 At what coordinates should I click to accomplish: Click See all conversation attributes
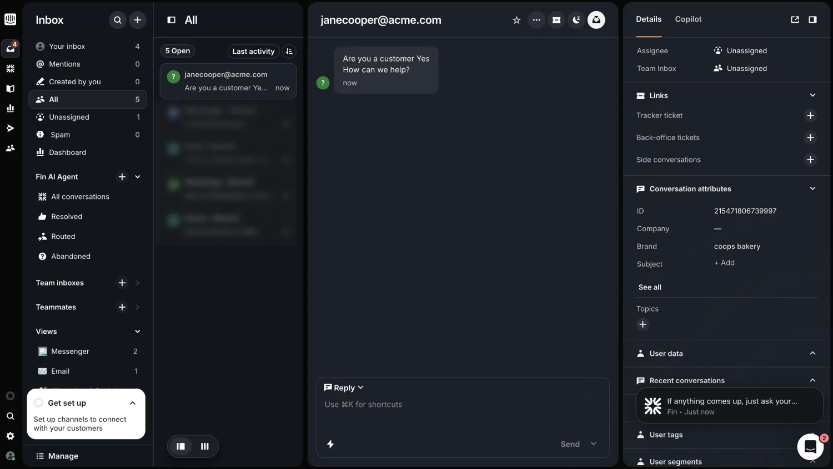pos(649,287)
